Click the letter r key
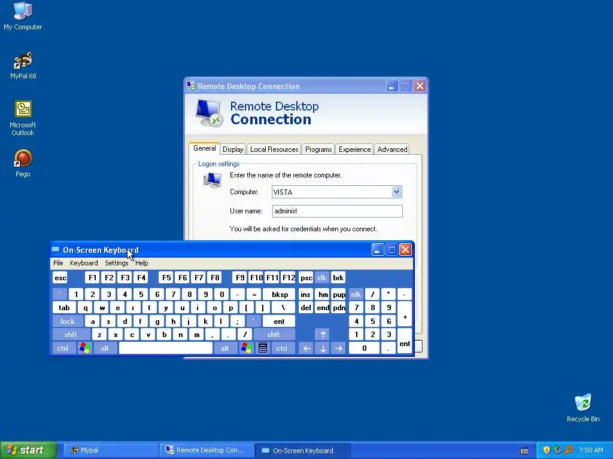The height and width of the screenshot is (459, 613). tap(133, 308)
